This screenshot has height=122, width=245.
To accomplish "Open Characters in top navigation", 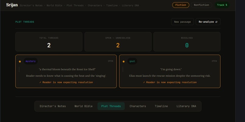I will 95,5.
